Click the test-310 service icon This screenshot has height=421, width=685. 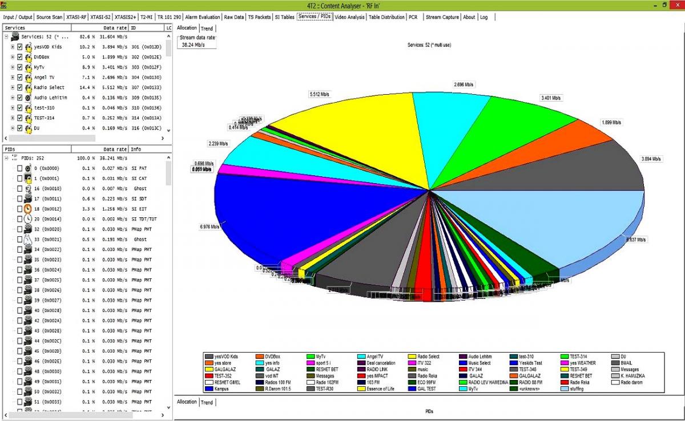coord(28,108)
